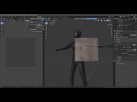Switch to the Shading workspace tab
This screenshot has height=102, width=137.
pos(45,17)
